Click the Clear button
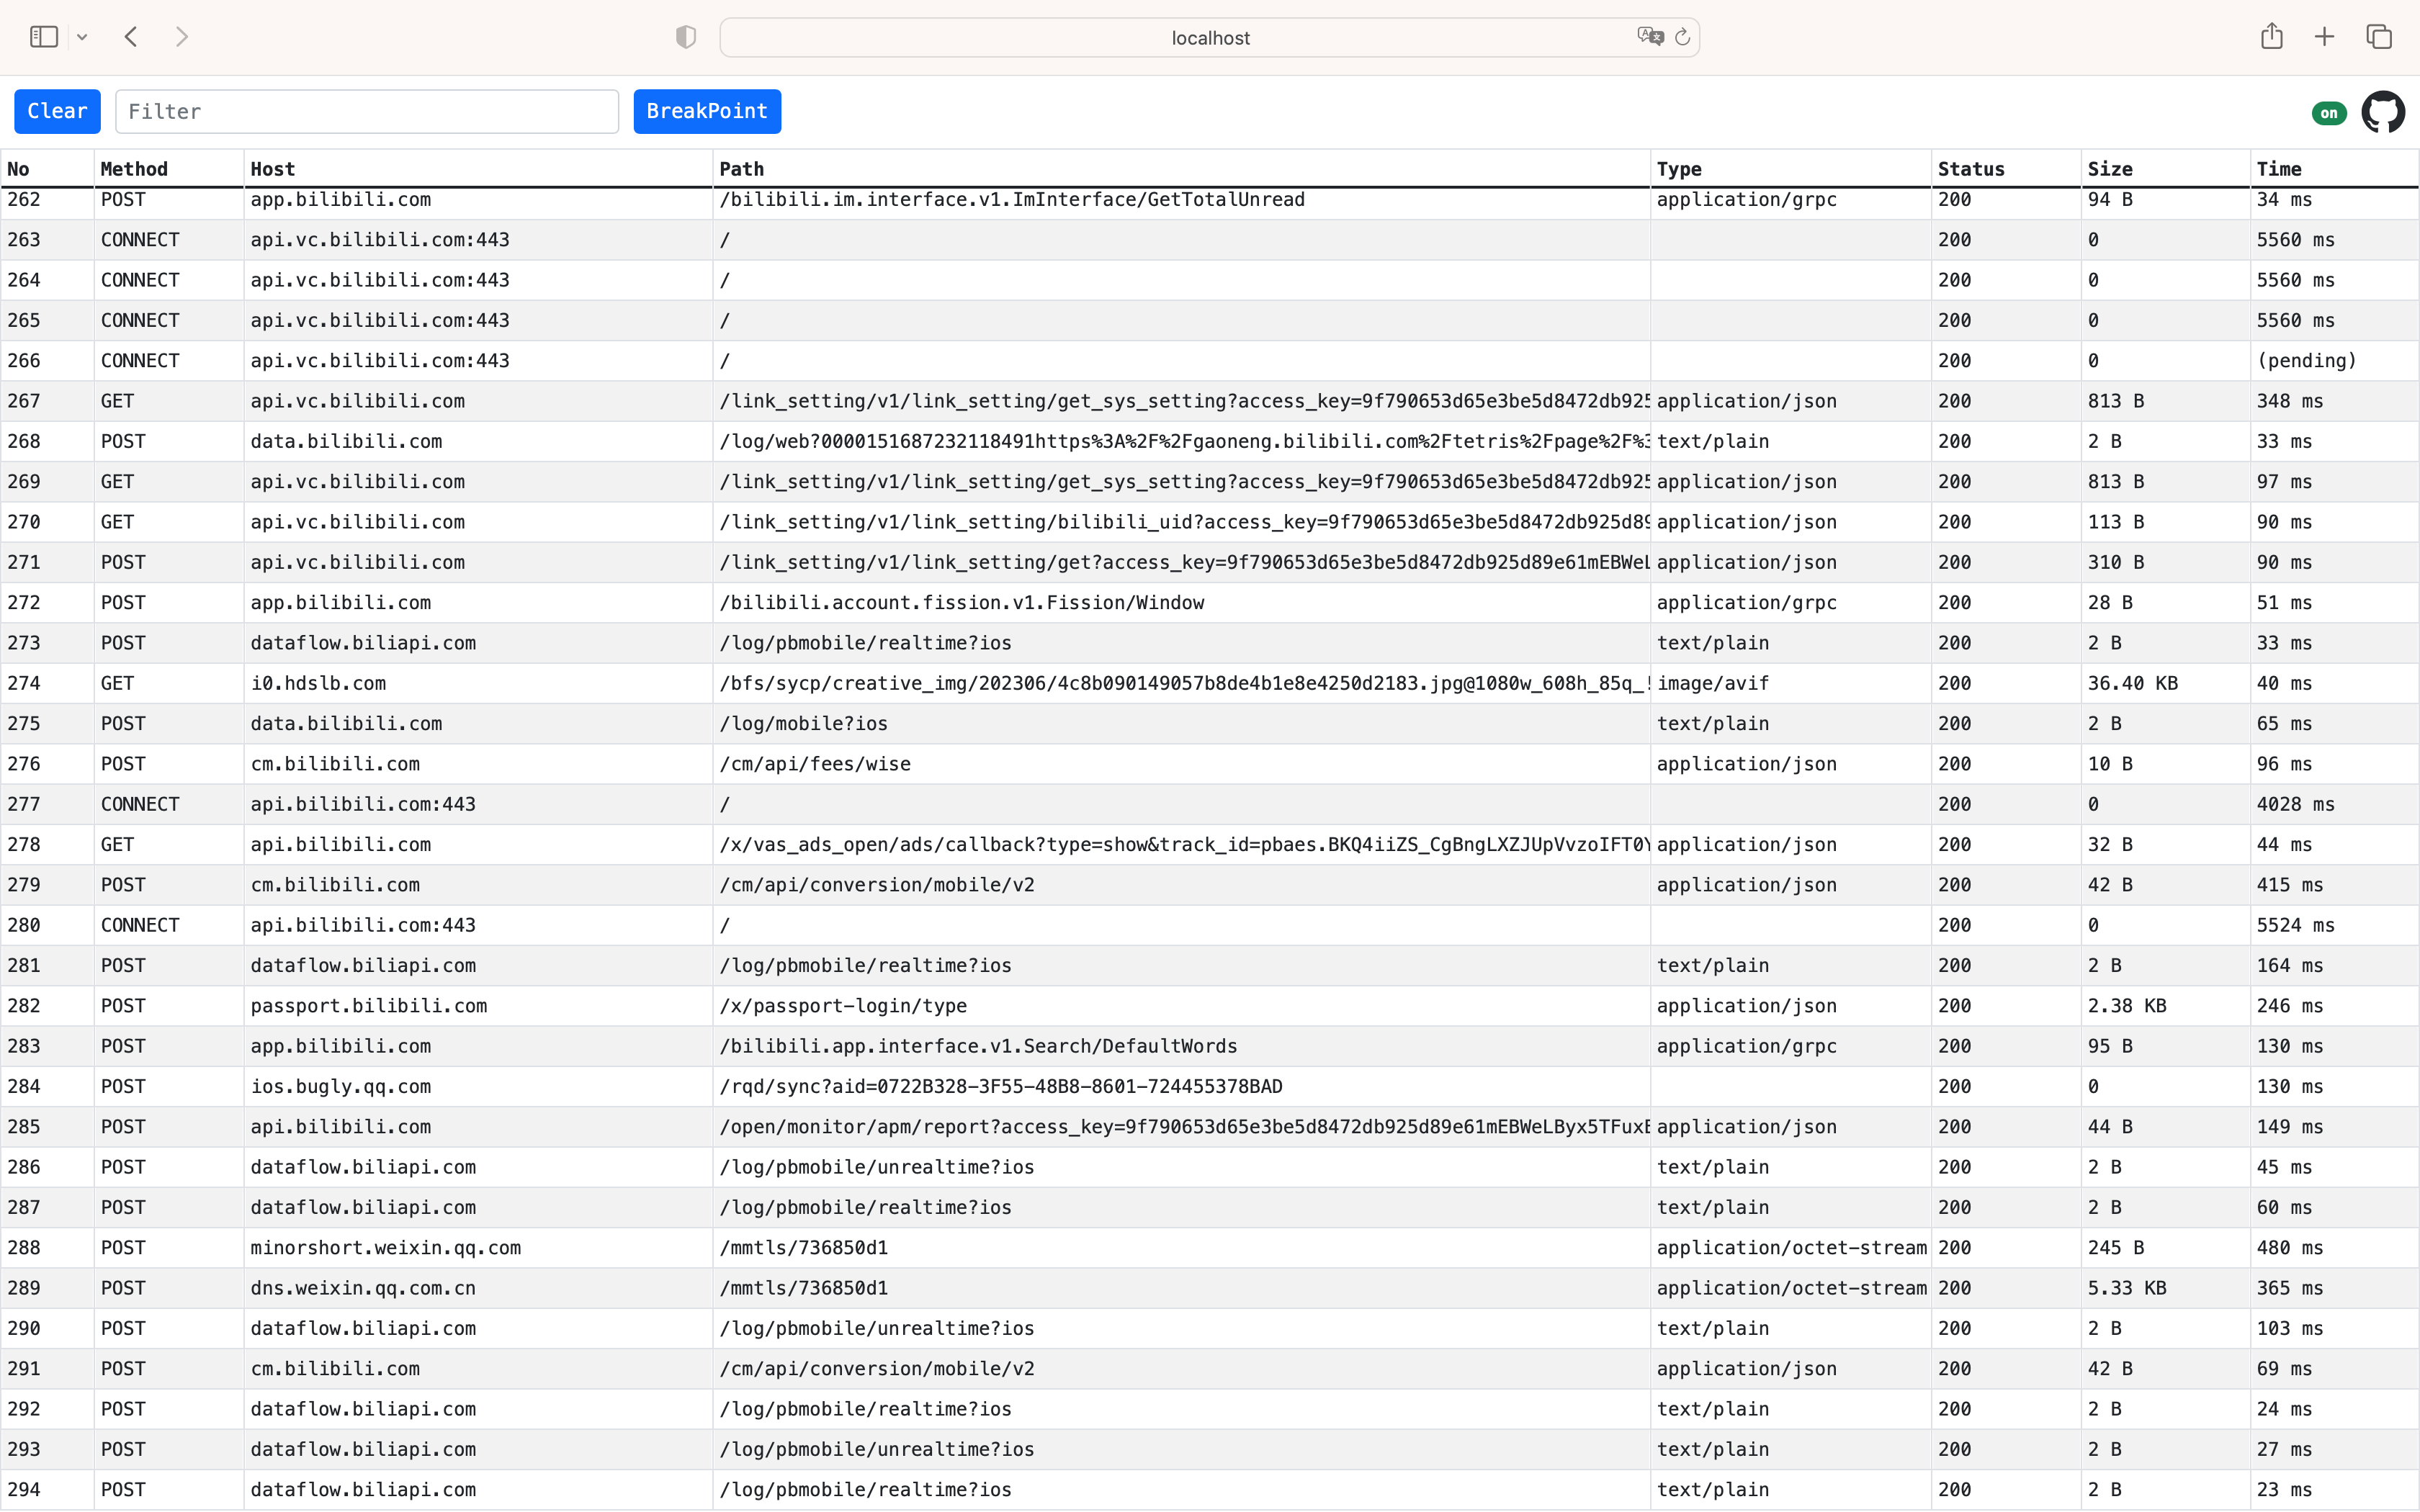 tap(57, 111)
